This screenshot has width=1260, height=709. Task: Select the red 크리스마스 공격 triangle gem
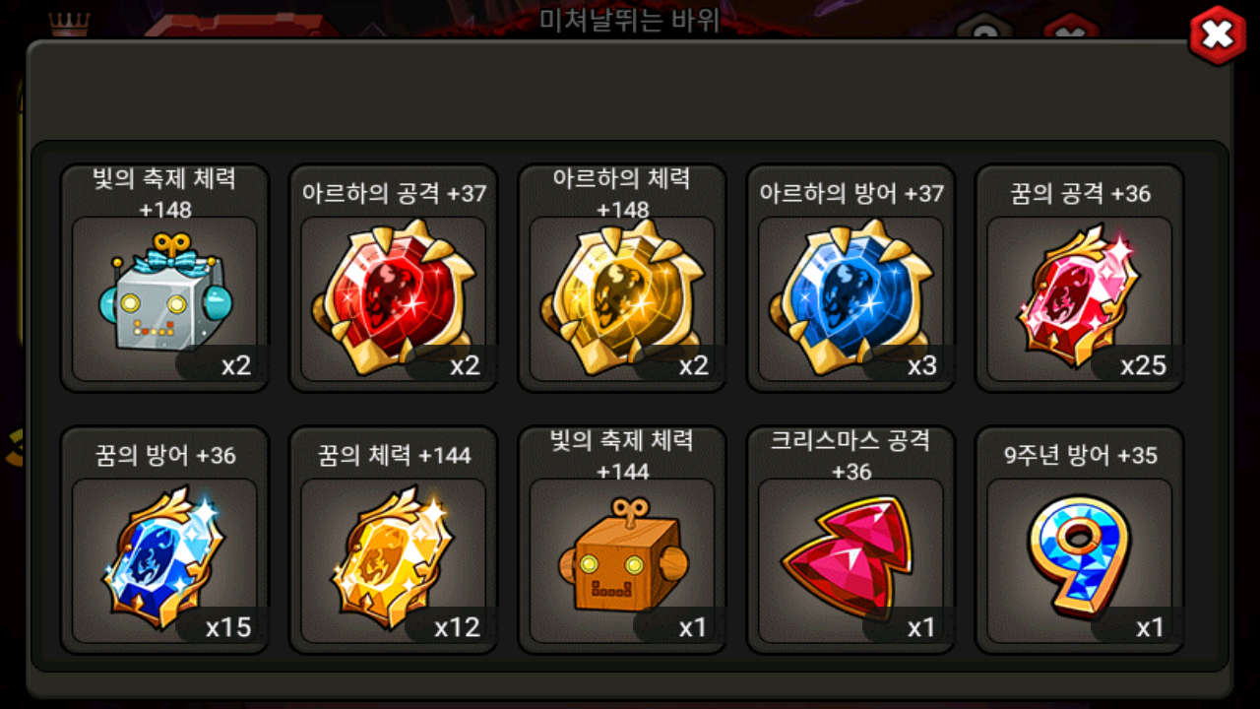click(x=848, y=558)
